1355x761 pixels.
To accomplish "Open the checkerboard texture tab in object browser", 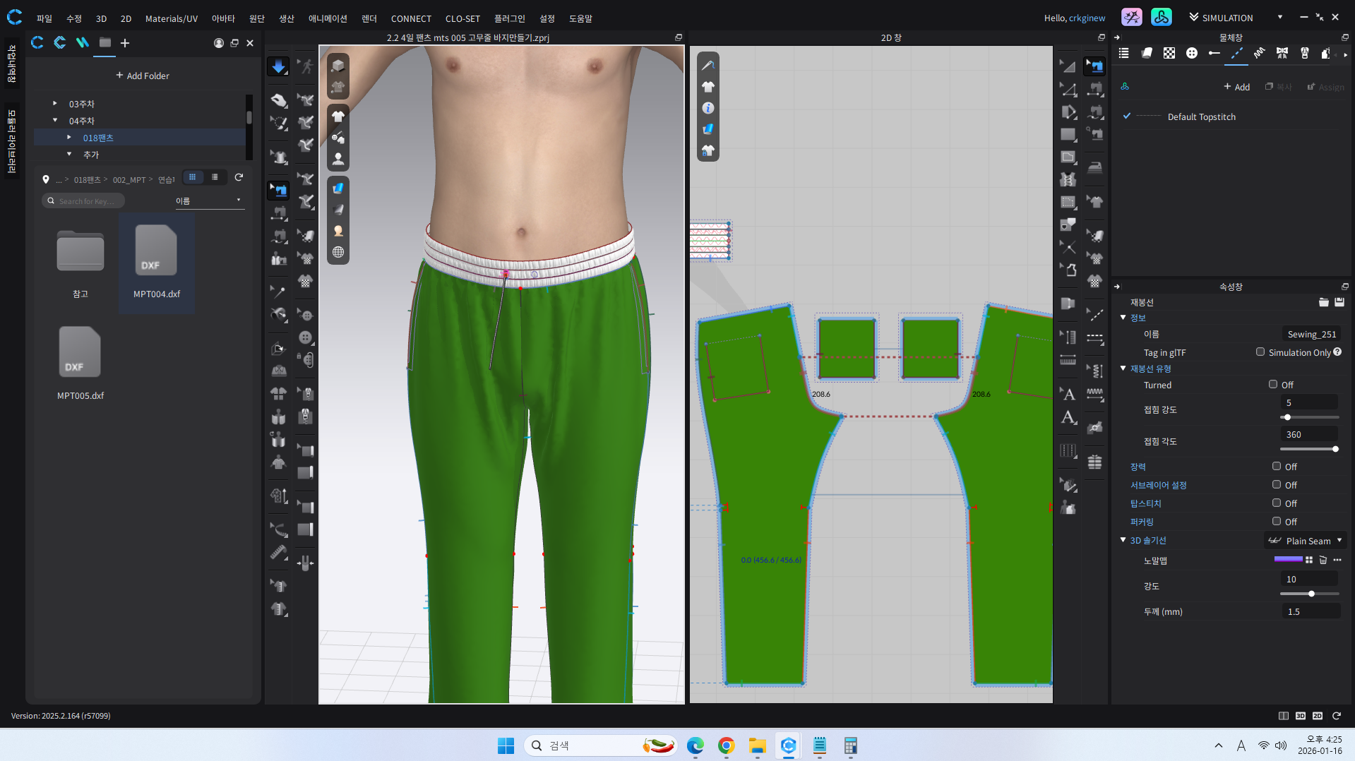I will (1169, 53).
